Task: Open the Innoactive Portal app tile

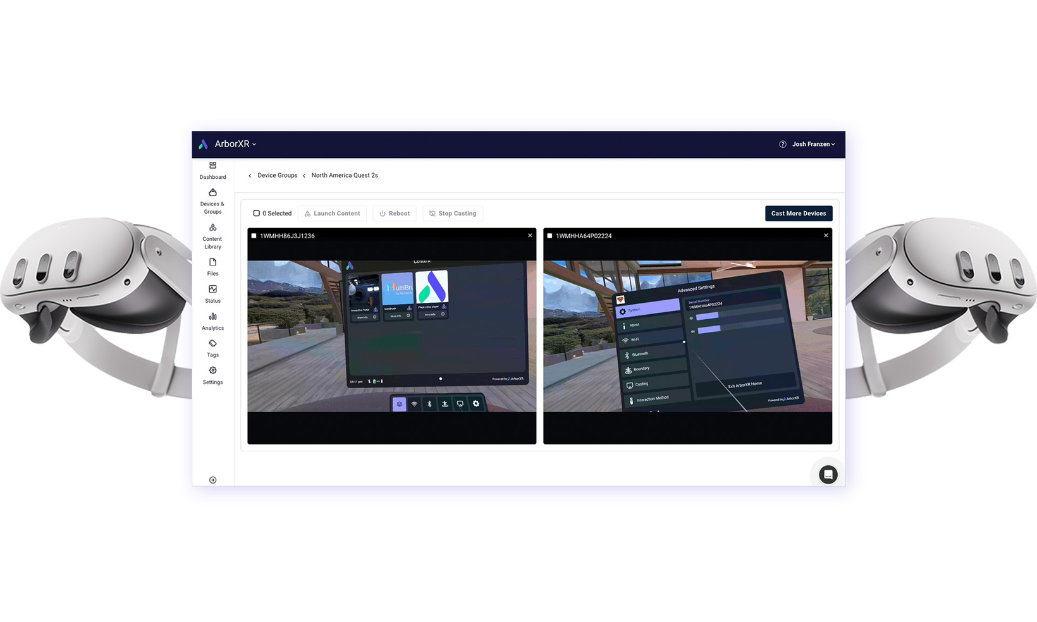Action: tap(364, 298)
